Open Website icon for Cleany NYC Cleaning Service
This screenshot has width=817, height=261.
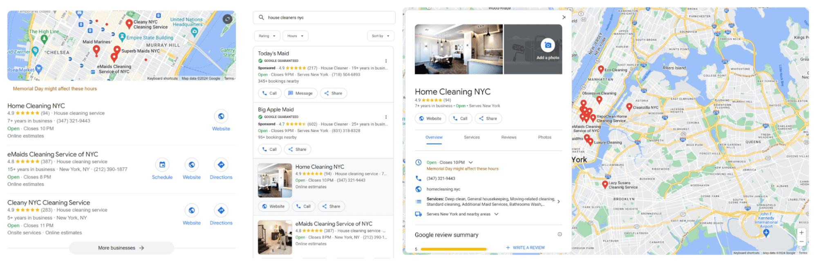192,211
